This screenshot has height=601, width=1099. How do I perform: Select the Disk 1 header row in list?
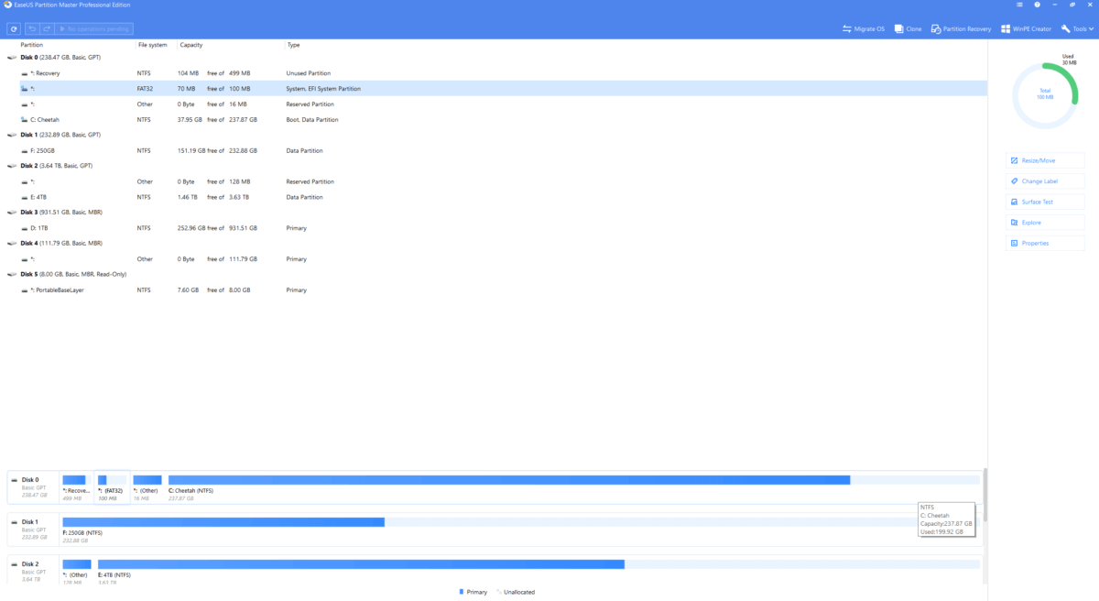point(495,135)
